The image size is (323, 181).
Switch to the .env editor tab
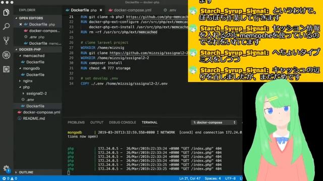point(170,10)
